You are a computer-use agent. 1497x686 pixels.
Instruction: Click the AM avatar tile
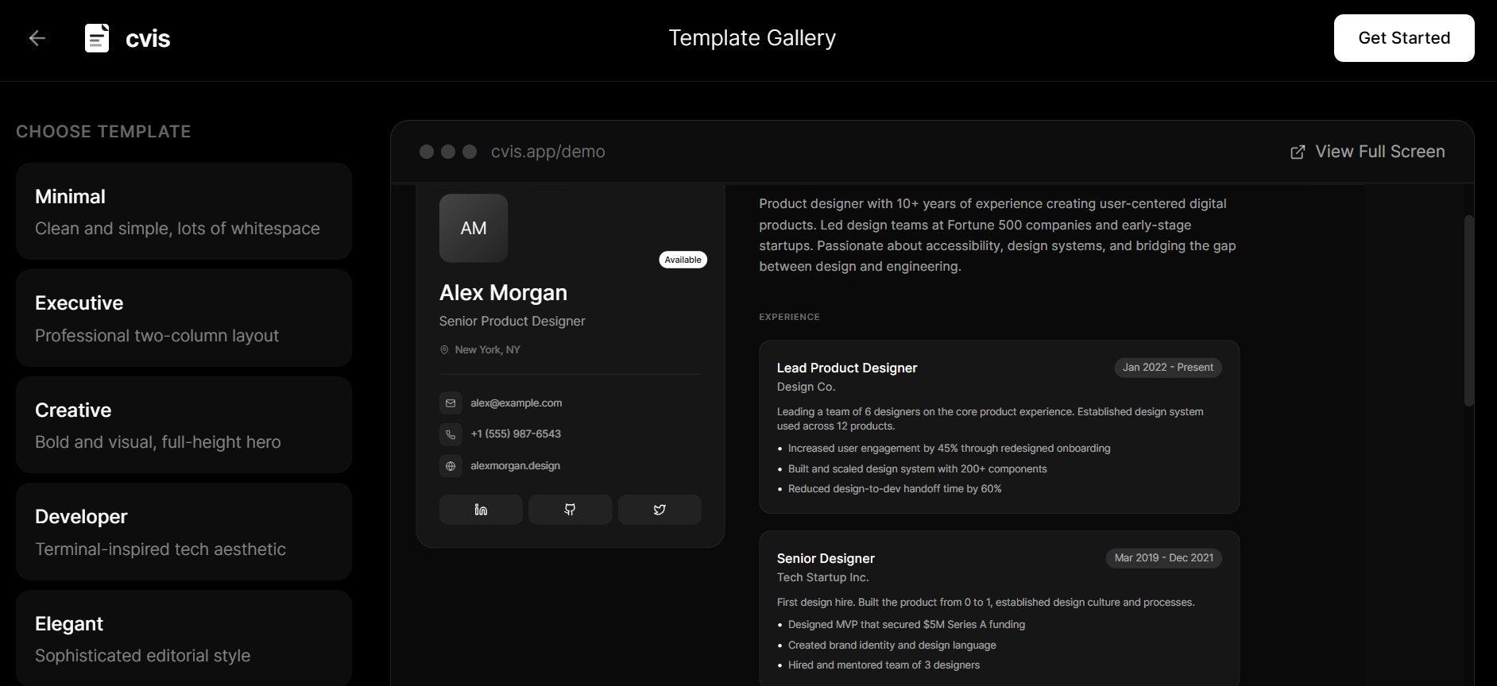click(474, 228)
